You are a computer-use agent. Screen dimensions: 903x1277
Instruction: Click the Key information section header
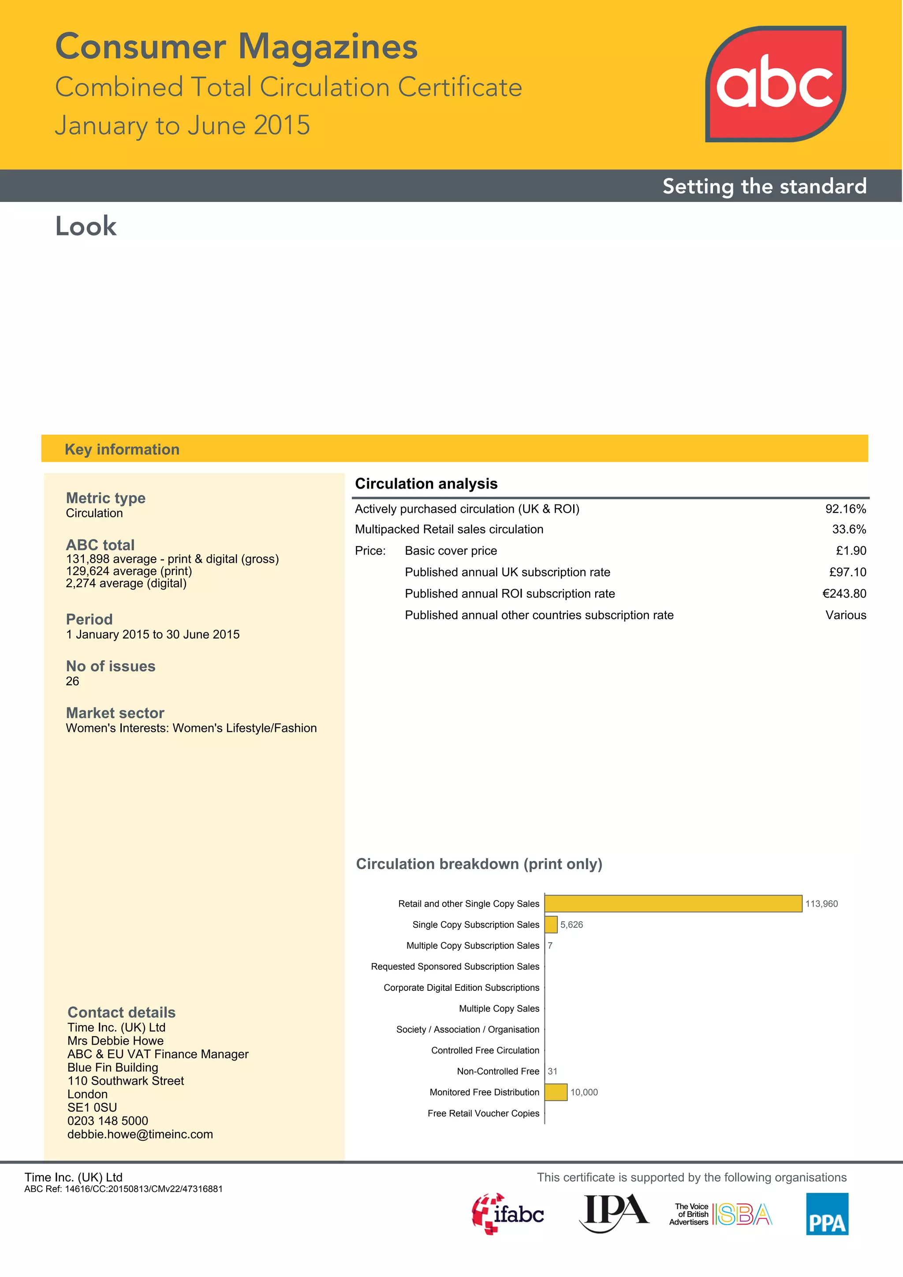coord(122,449)
